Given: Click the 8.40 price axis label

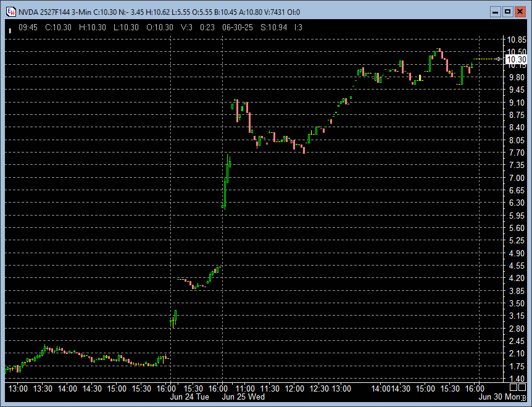Looking at the screenshot, I should pyautogui.click(x=517, y=128).
